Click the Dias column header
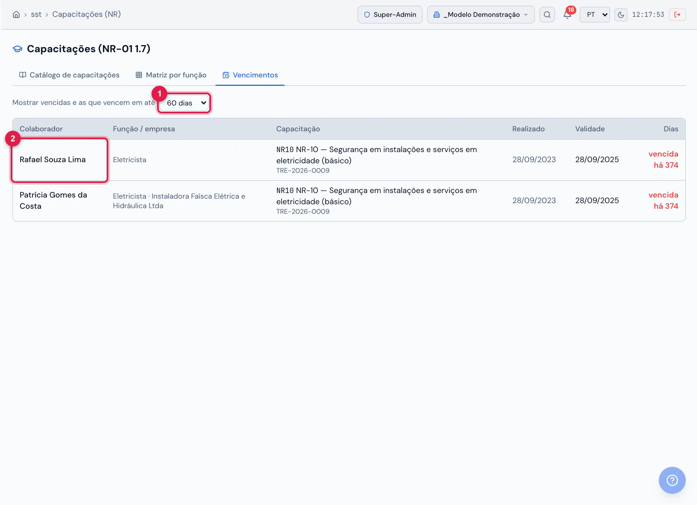The image size is (697, 505). coord(671,129)
